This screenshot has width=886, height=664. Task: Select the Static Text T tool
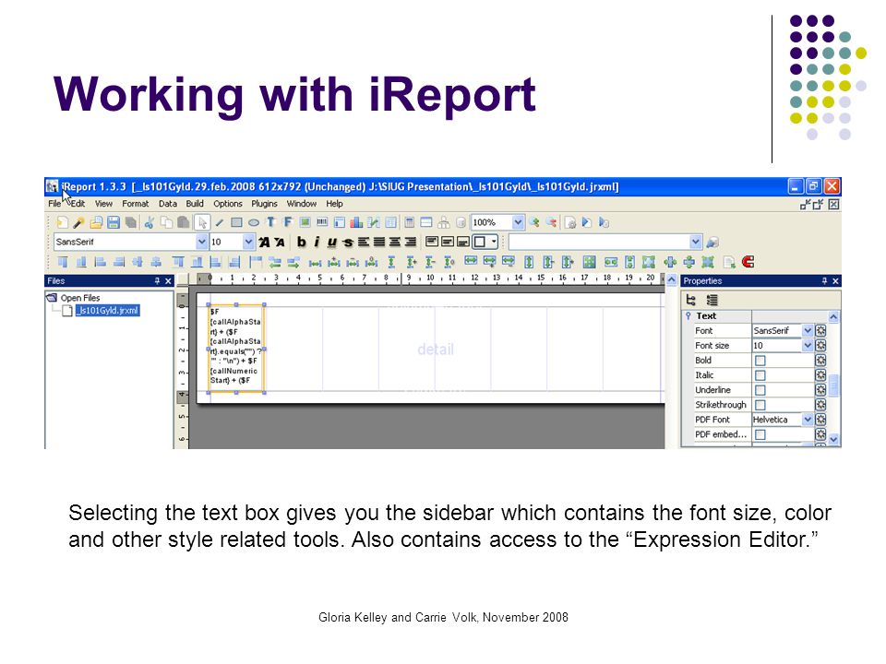coord(271,222)
